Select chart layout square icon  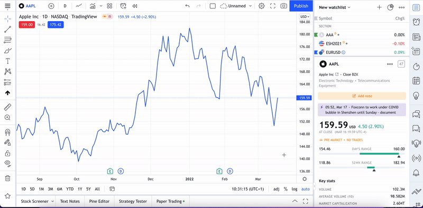pyautogui.click(x=213, y=6)
